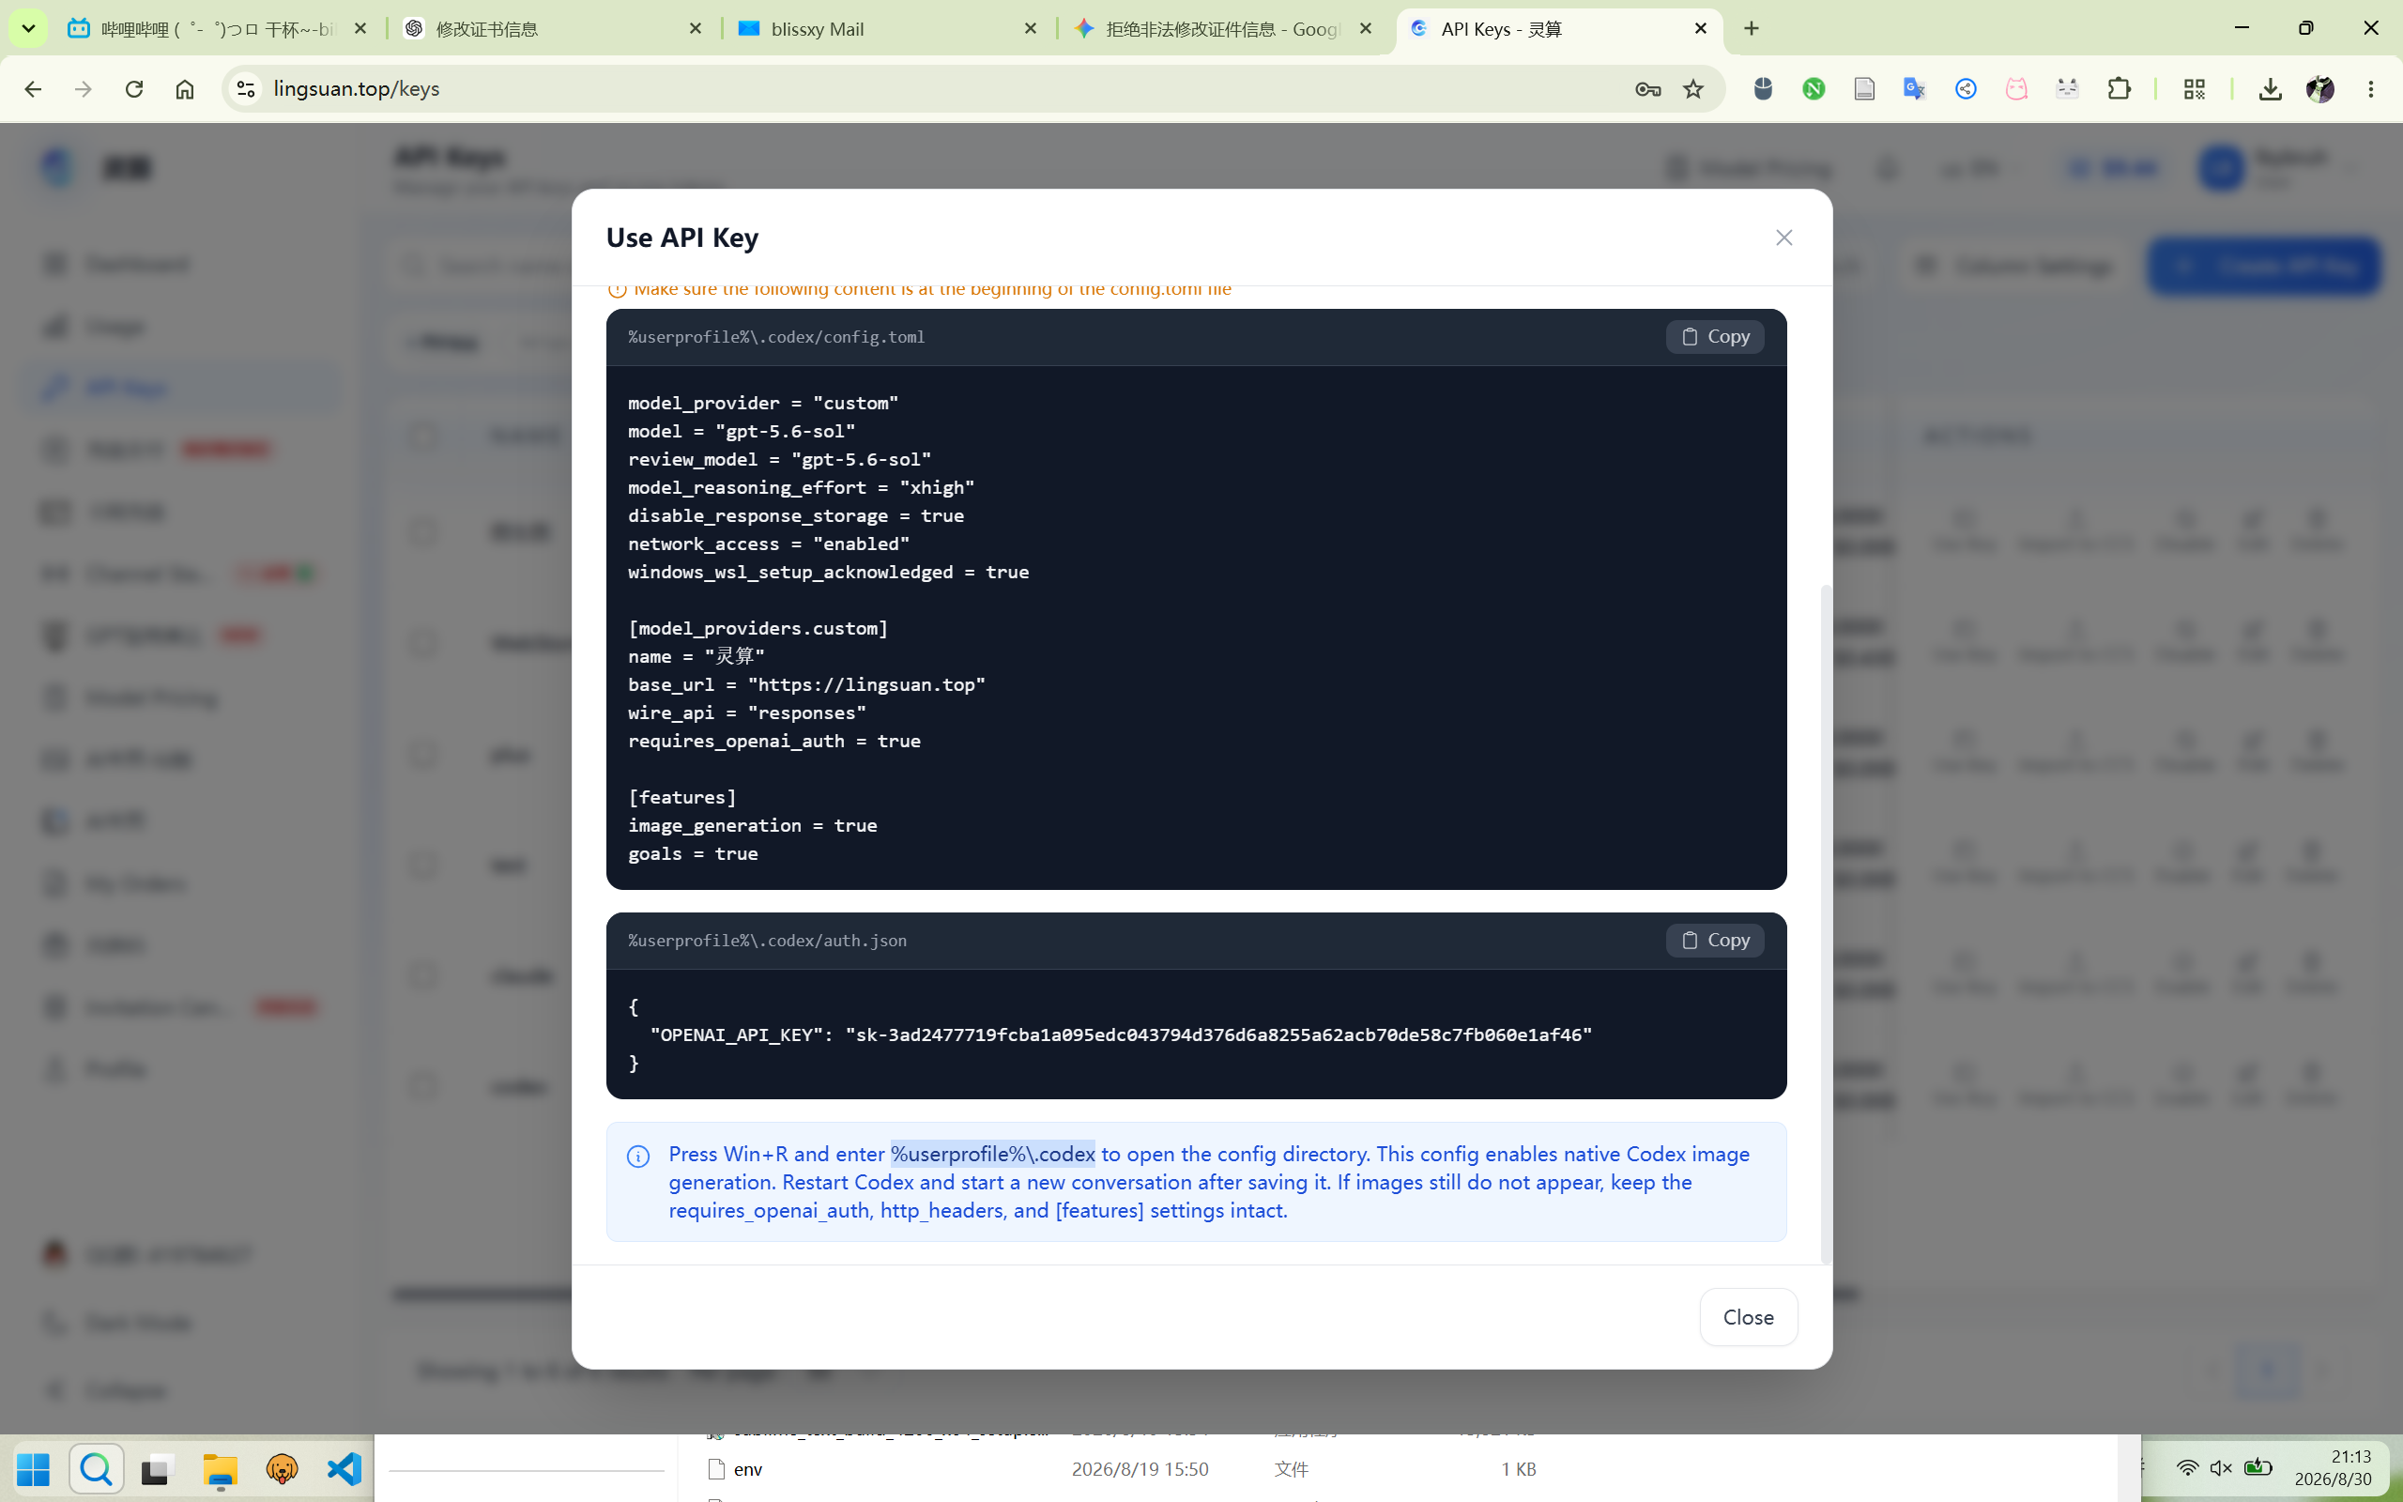The image size is (2403, 1502).
Task: Go to browser home page
Action: tap(185, 89)
